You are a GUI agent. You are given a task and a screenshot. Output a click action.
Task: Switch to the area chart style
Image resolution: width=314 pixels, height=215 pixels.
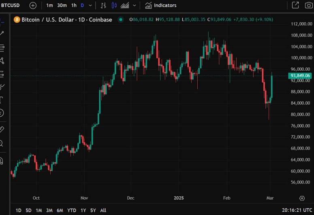[124, 5]
